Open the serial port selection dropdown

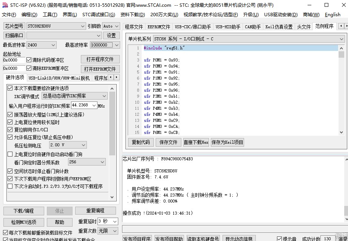[64, 35]
